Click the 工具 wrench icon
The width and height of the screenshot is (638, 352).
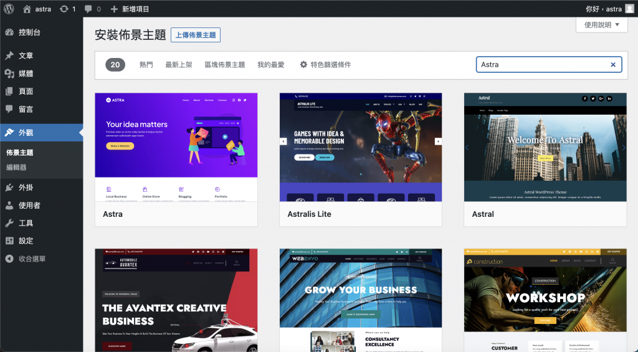9,223
